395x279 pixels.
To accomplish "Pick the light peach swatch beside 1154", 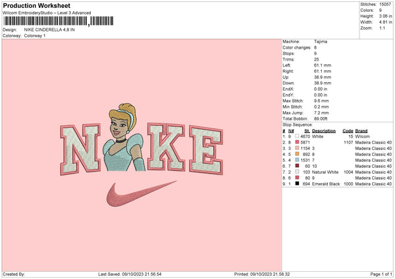I will 298,148.
